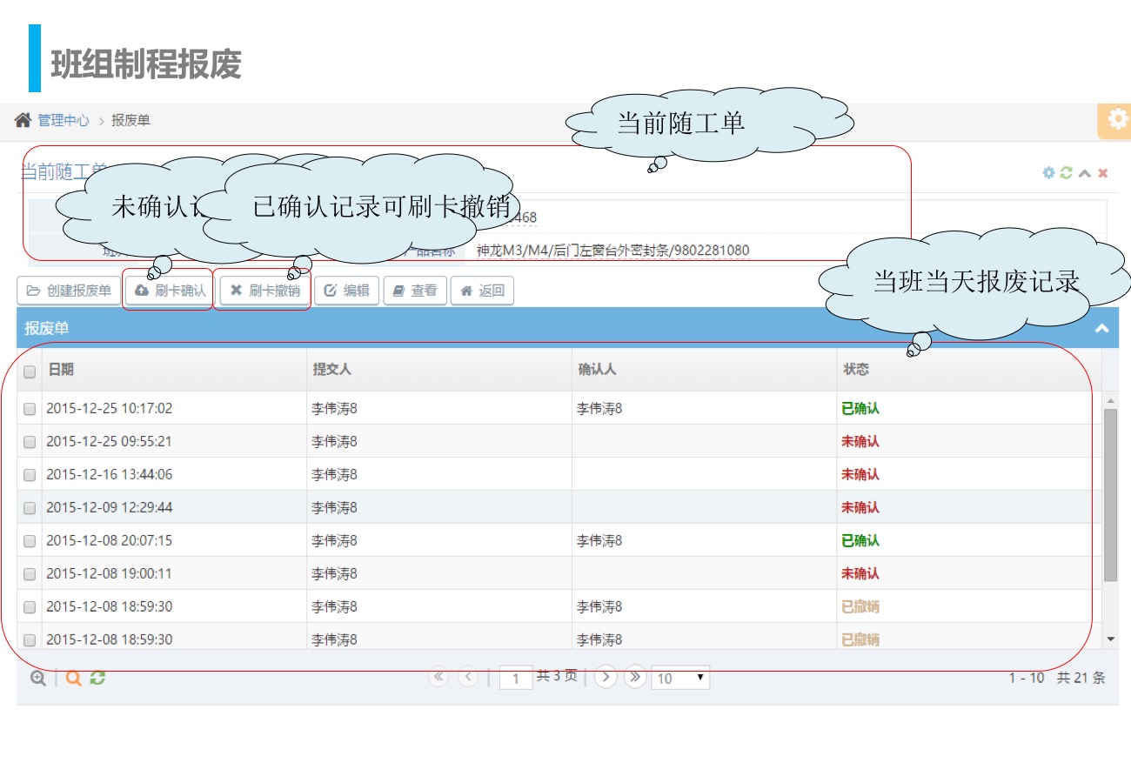Screen dimensions: 1131x783
Task: Open the orange settings gear tab
Action: [1116, 121]
